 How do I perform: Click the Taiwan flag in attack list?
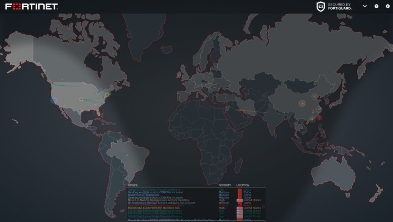239,205
